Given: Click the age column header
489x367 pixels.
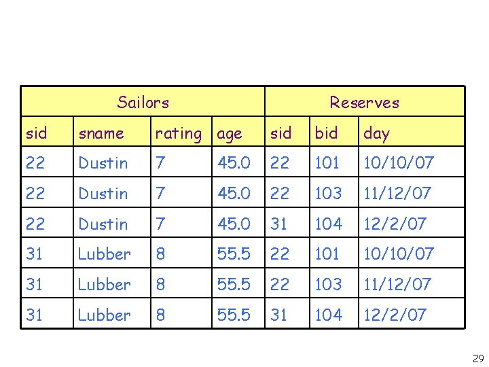Looking at the screenshot, I should [230, 134].
